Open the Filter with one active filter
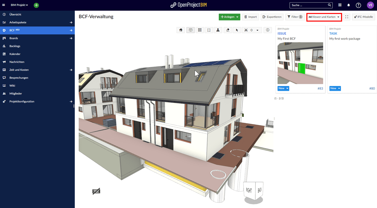Image resolution: width=377 pixels, height=208 pixels. click(295, 17)
